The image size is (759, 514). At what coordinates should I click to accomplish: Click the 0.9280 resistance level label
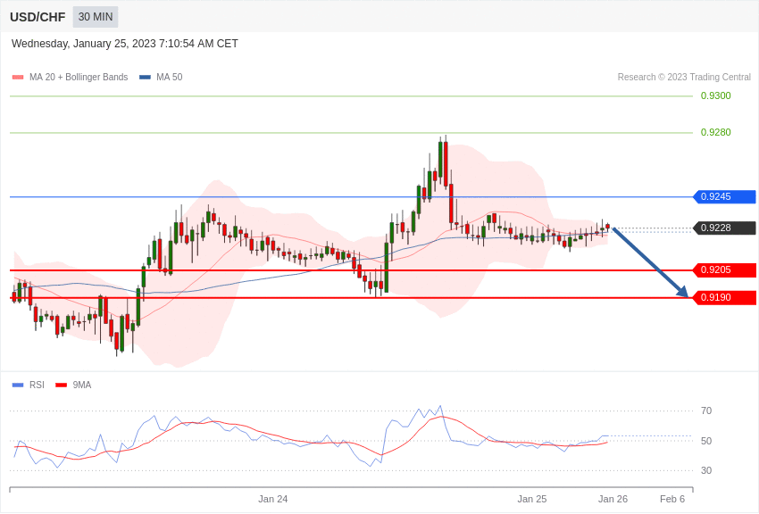tap(716, 132)
